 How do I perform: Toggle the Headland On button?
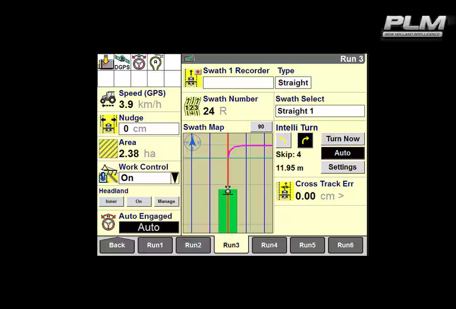coord(139,202)
